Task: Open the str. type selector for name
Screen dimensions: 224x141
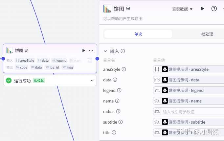Action: [157, 101]
